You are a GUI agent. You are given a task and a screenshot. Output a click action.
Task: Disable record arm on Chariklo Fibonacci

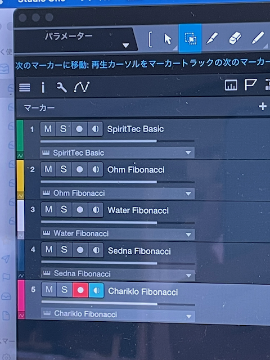tap(80, 290)
